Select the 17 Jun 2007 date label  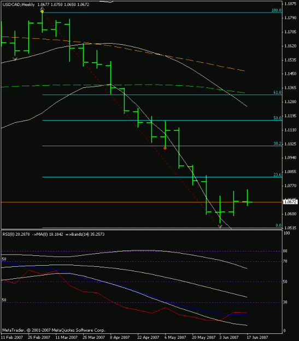(x=257, y=337)
